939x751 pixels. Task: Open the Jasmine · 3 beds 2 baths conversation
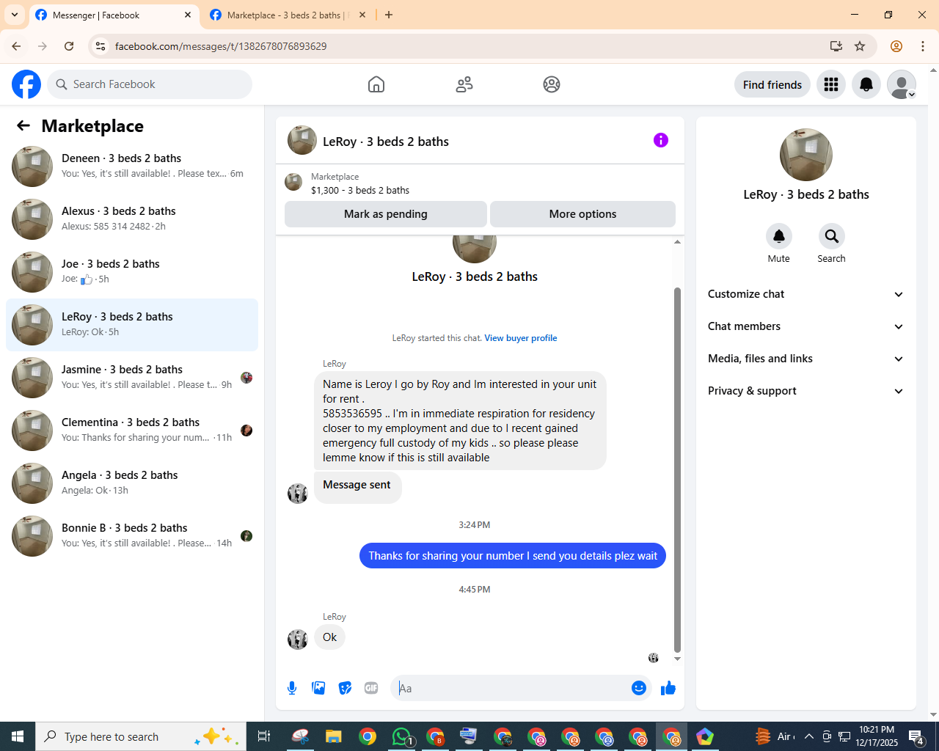[132, 378]
